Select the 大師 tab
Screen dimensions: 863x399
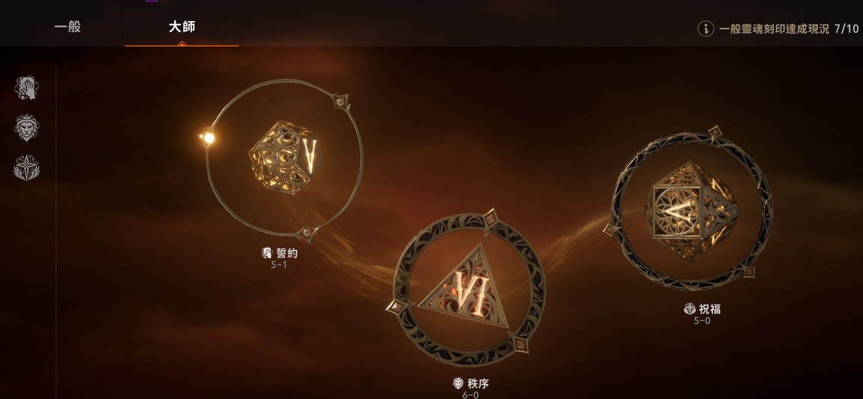(x=182, y=26)
